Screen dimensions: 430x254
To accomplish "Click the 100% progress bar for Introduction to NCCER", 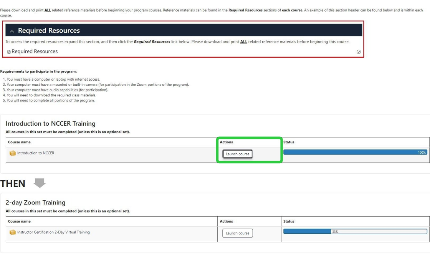I will [x=355, y=152].
